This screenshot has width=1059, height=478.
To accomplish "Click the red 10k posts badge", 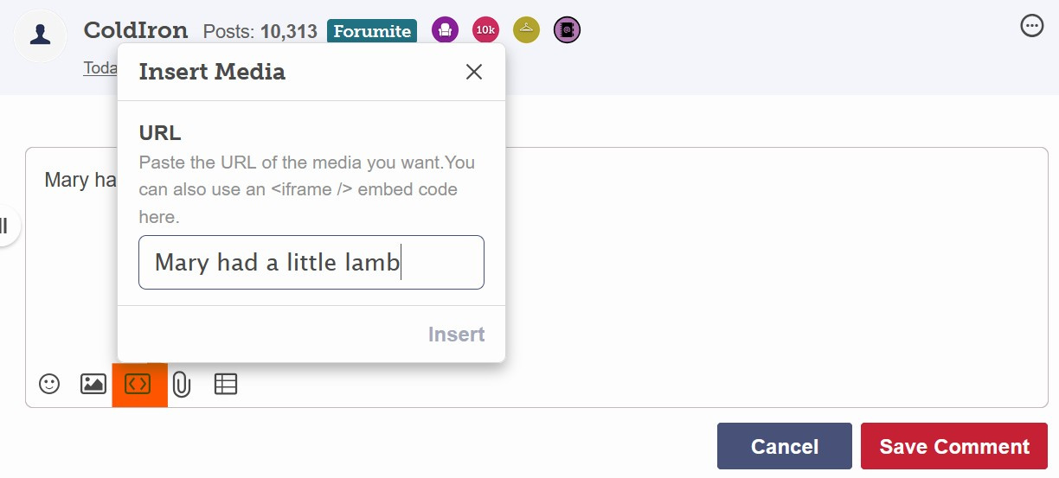I will click(485, 31).
